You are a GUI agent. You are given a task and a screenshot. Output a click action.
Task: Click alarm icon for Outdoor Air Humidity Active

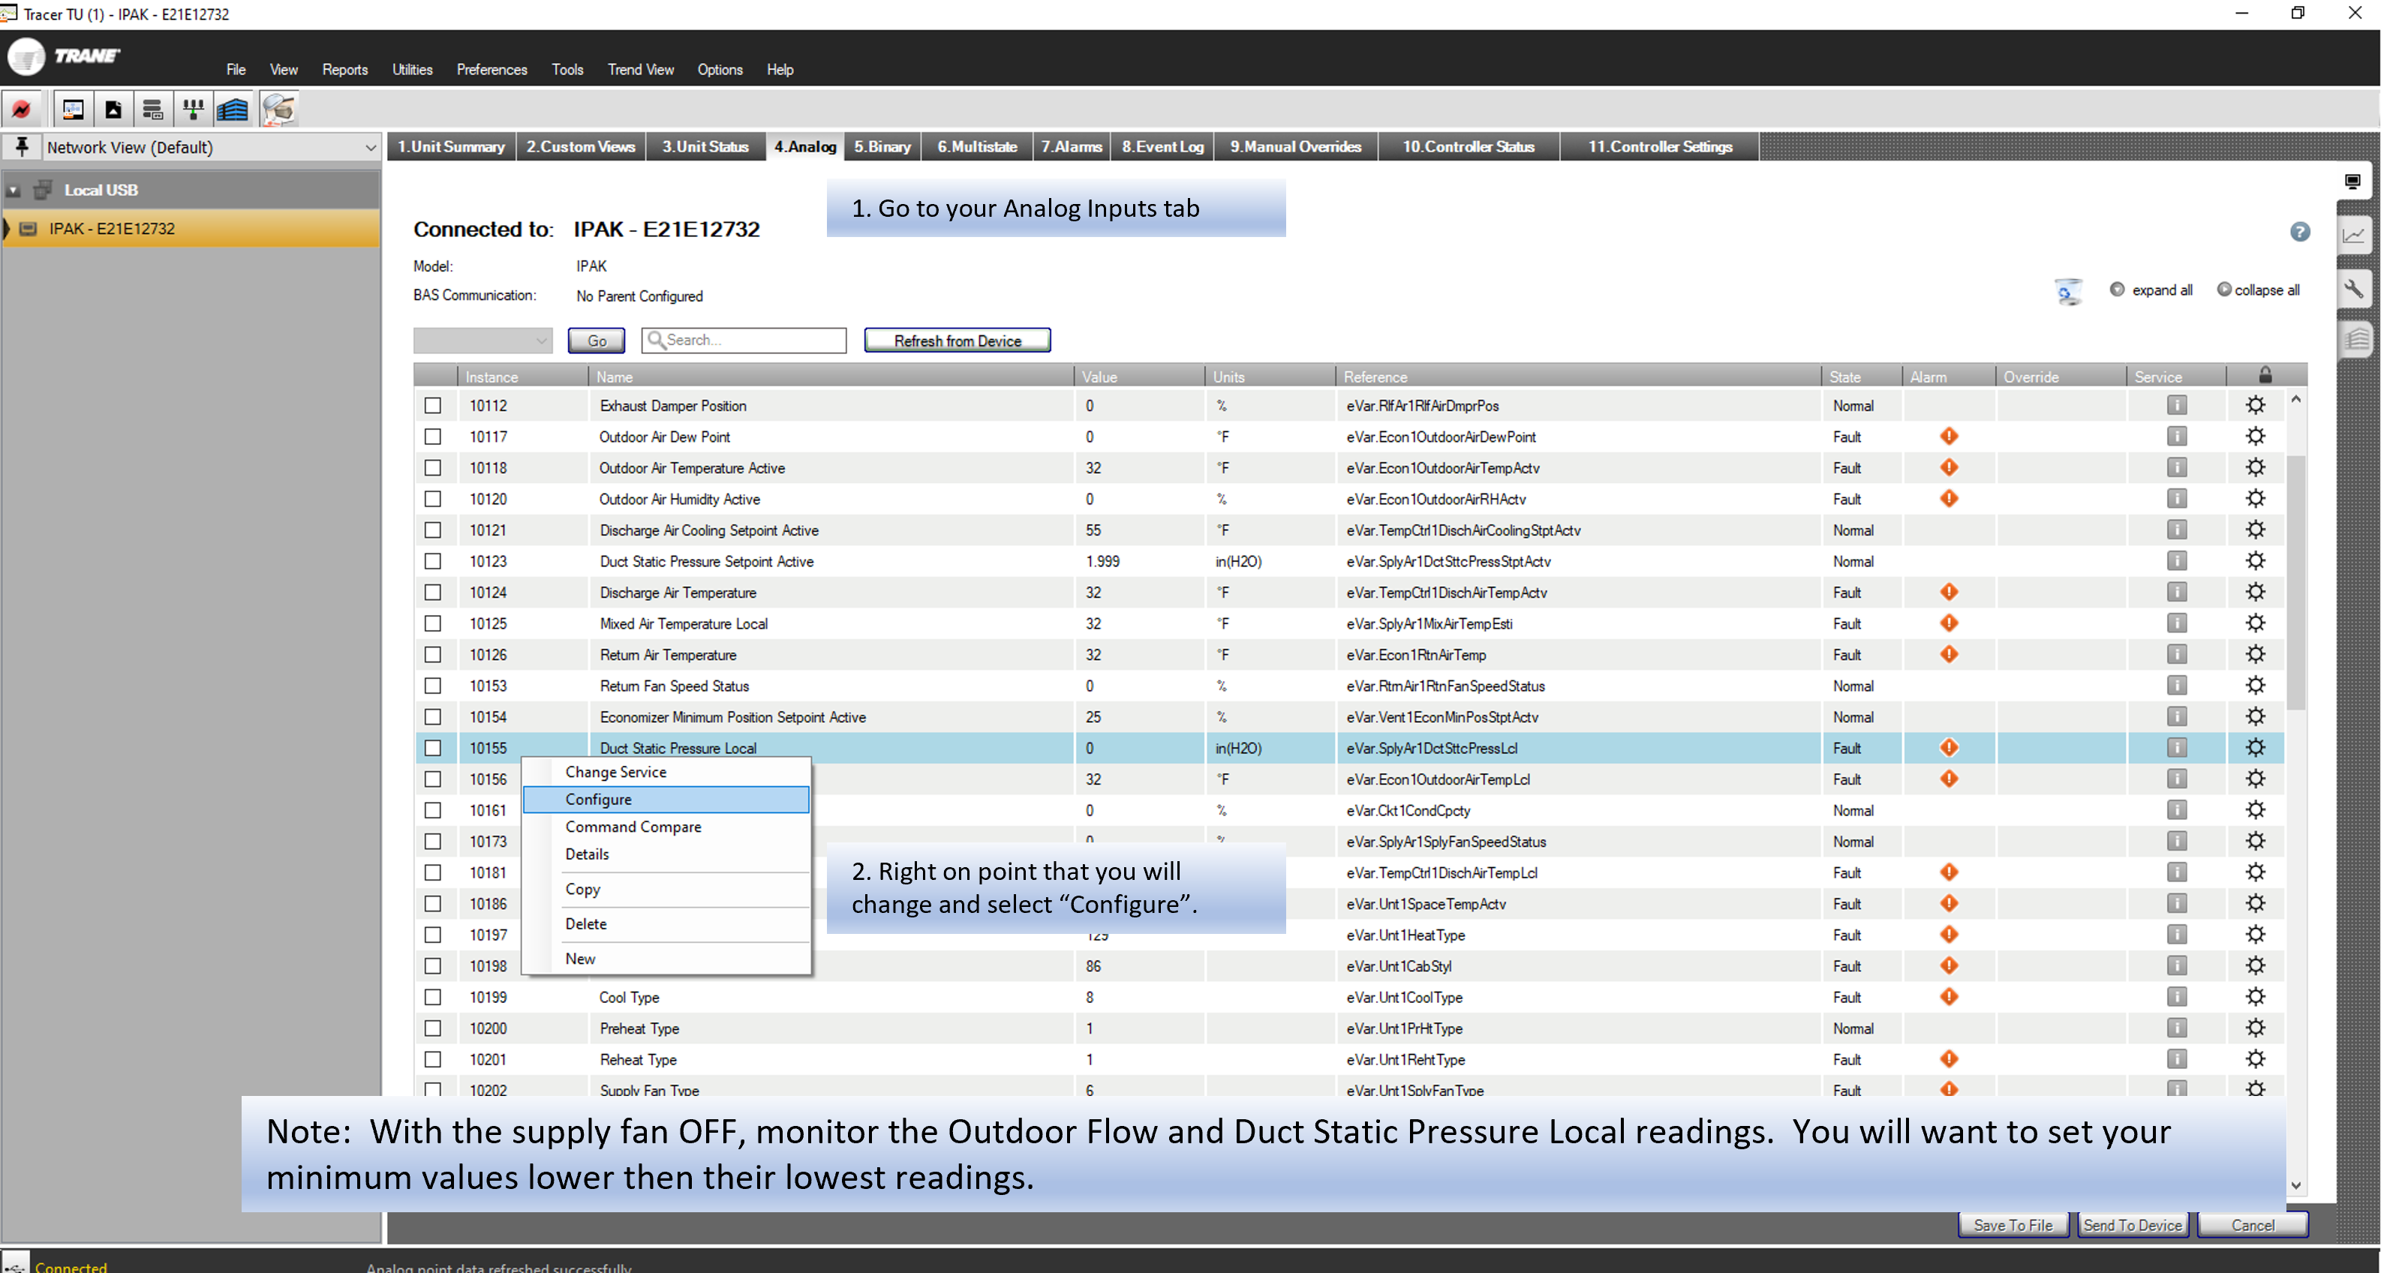(x=1949, y=499)
